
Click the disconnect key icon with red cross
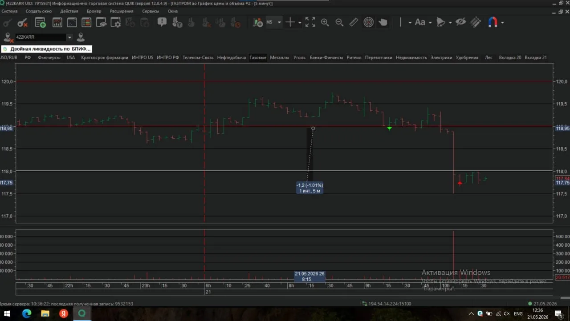click(23, 22)
